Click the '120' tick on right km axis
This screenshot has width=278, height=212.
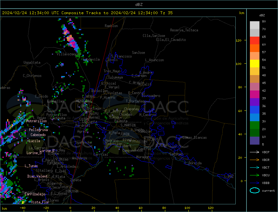(238, 40)
